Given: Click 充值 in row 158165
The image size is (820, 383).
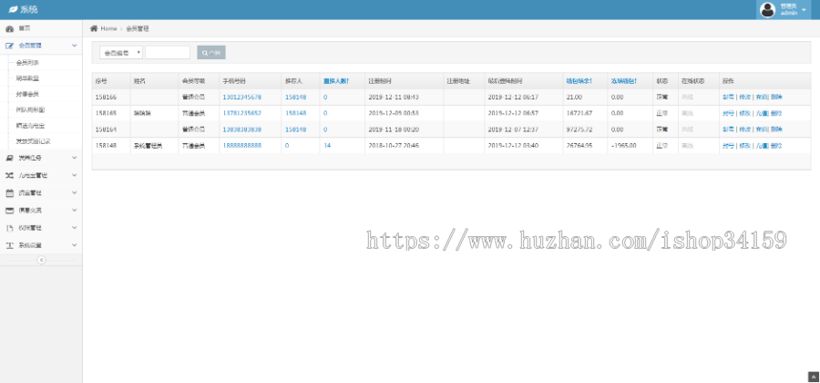Looking at the screenshot, I should point(761,113).
